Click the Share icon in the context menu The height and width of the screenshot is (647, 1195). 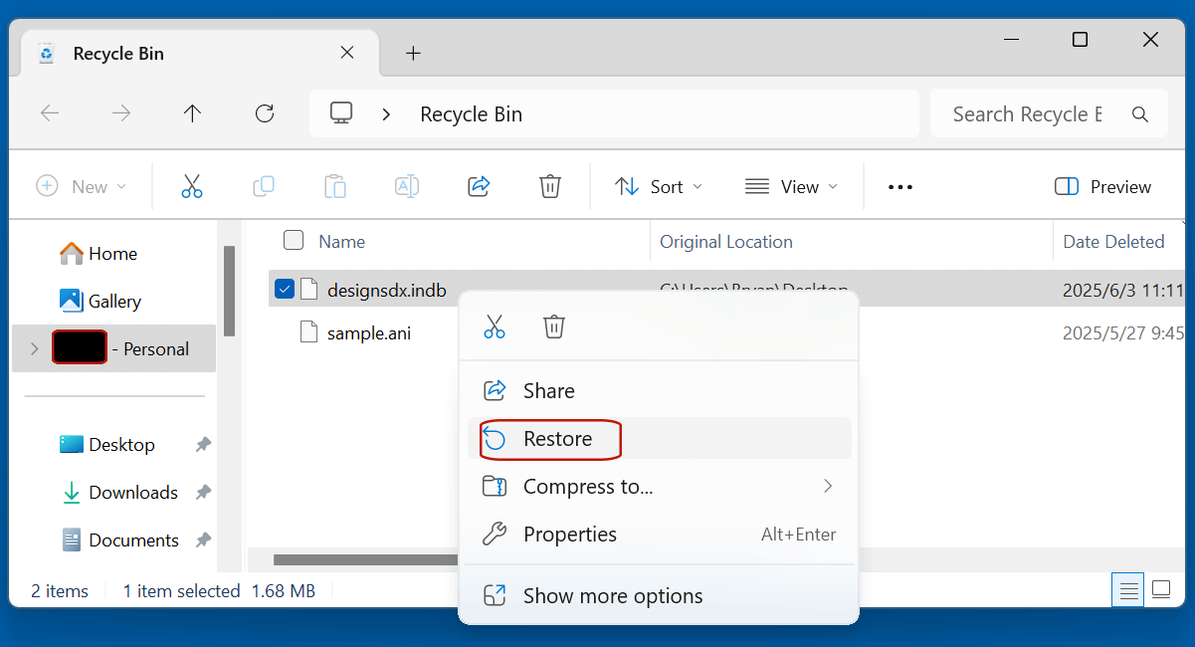tap(495, 390)
